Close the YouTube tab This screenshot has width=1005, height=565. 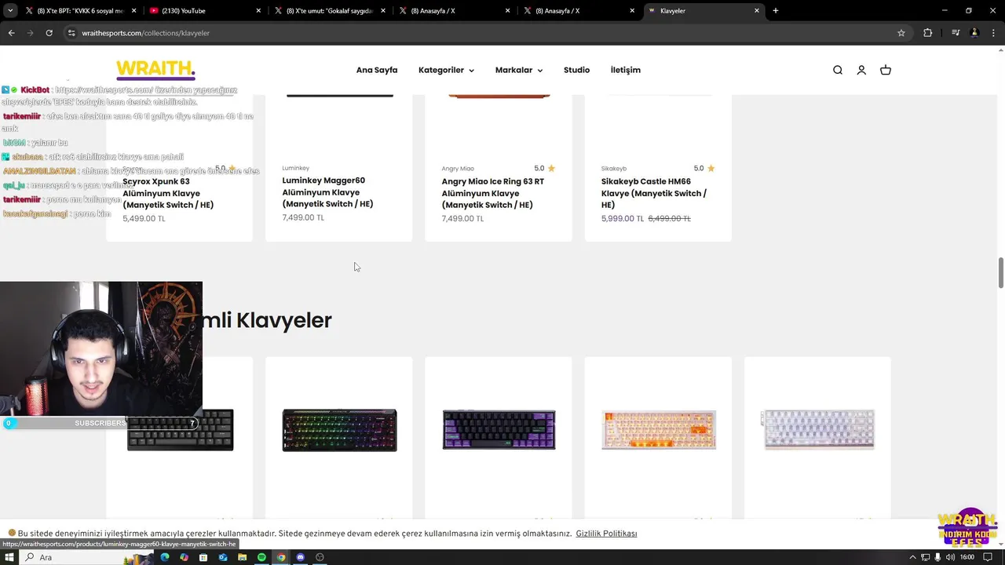pos(259,11)
